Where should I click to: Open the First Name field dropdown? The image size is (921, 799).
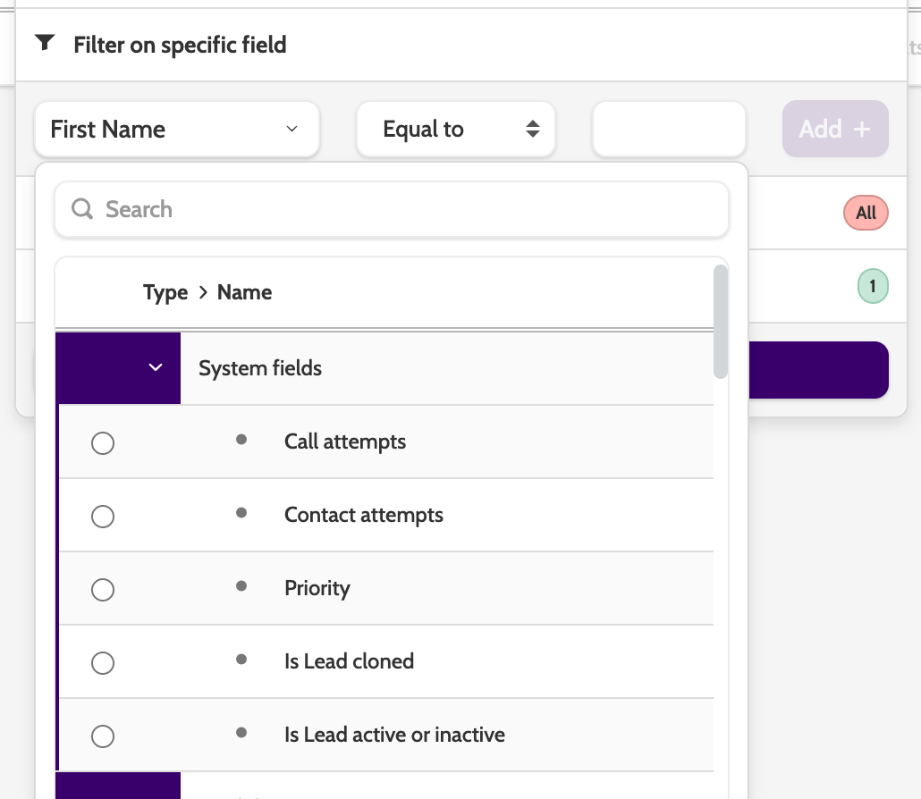176,130
